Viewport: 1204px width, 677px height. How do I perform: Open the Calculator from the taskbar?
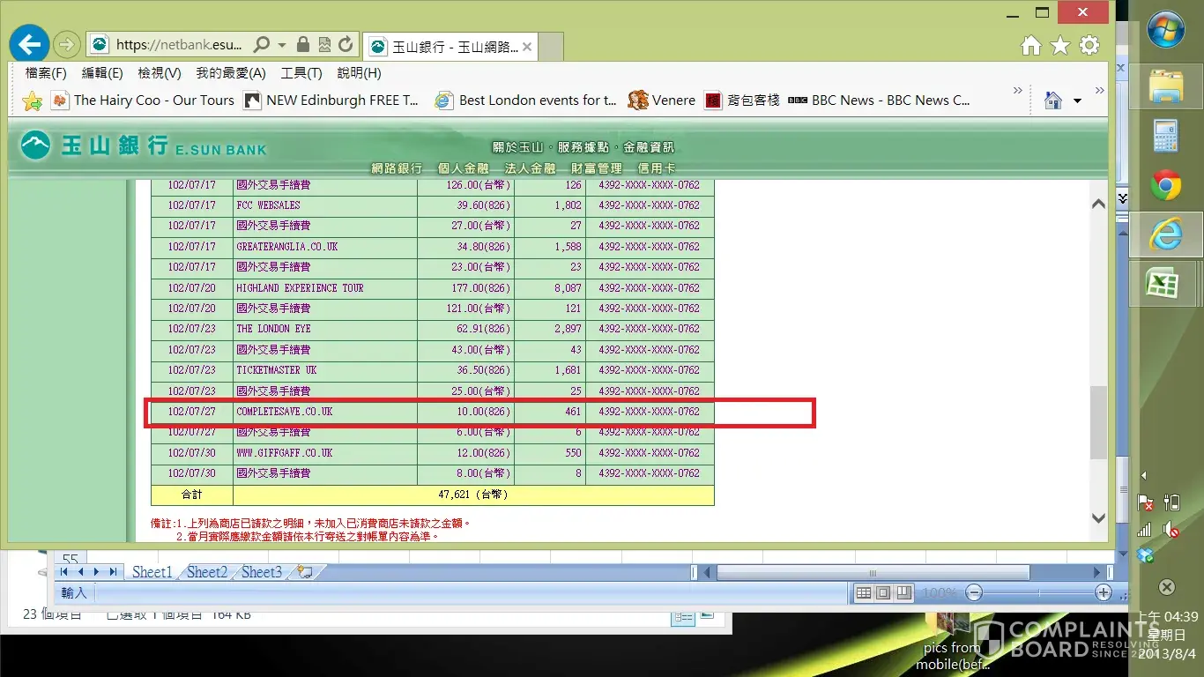1165,136
